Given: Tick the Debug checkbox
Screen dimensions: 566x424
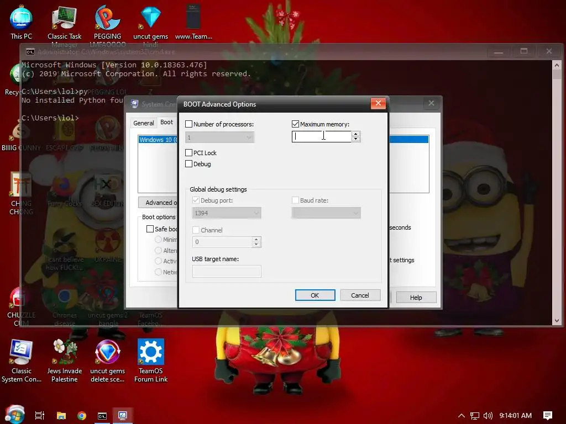Looking at the screenshot, I should (189, 164).
